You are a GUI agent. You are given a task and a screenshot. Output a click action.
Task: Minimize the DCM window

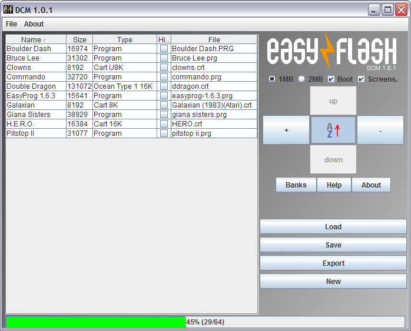click(x=374, y=10)
